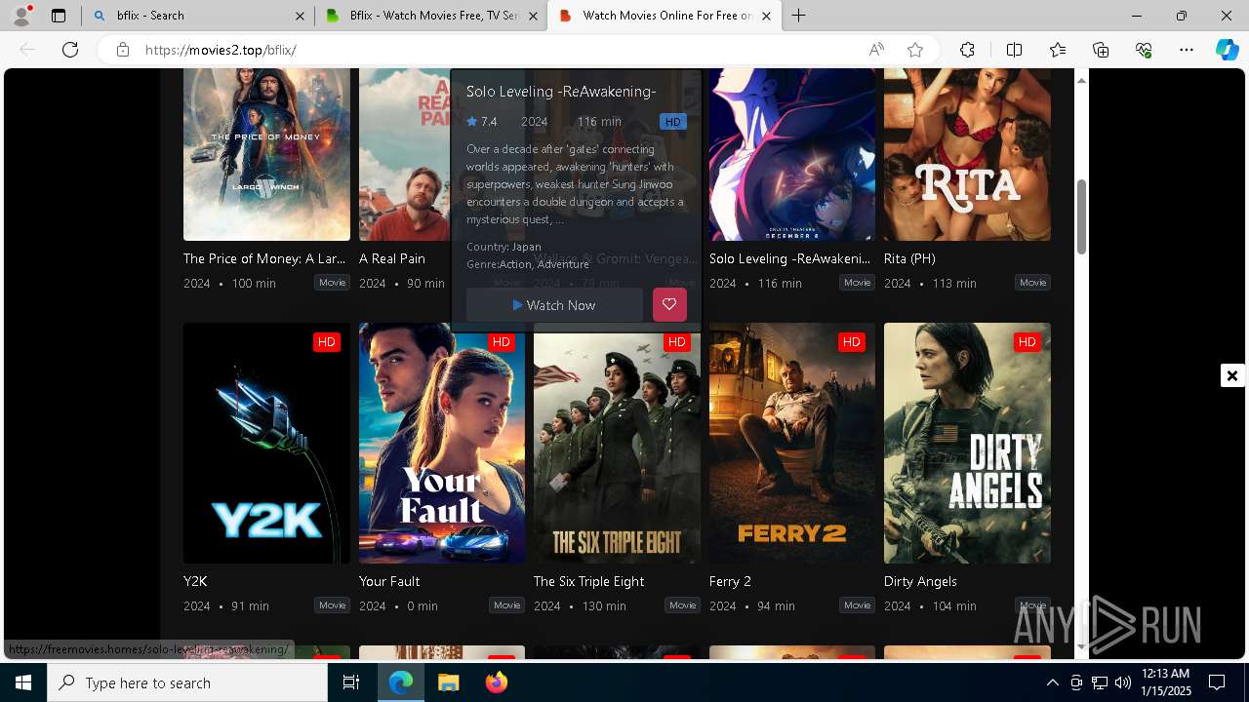Click Rita (PH) title link

909,258
